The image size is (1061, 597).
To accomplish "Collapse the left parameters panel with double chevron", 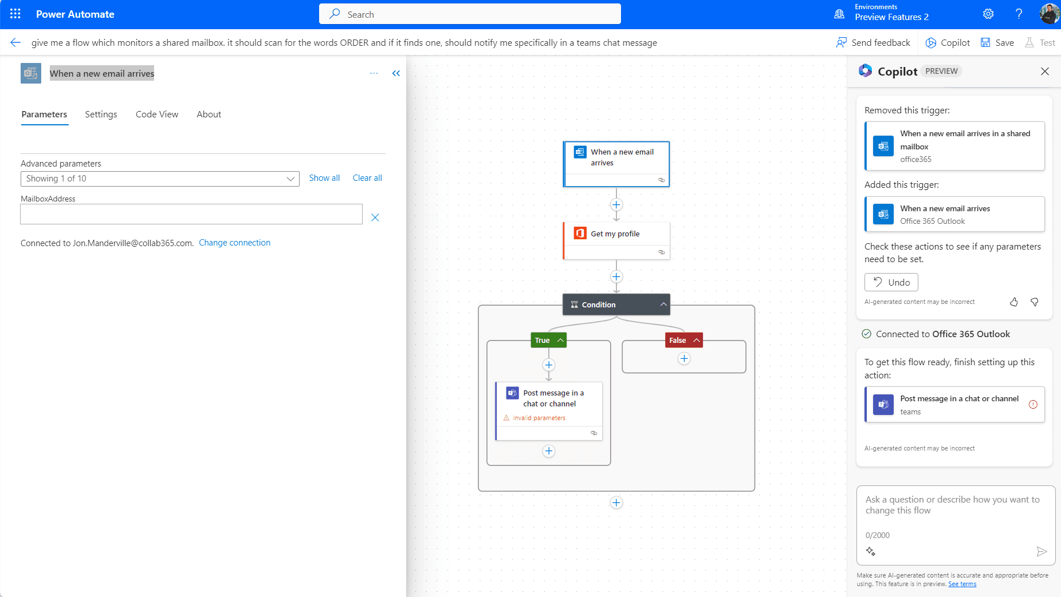I will (x=396, y=73).
